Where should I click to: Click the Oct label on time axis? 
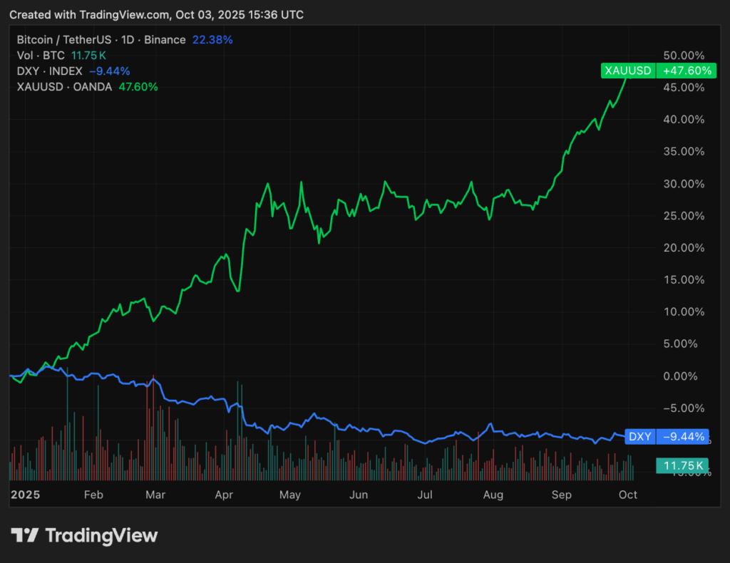(628, 495)
